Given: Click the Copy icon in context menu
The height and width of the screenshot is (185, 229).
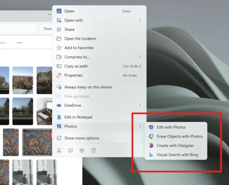Looking at the screenshot, I should pos(70,151).
